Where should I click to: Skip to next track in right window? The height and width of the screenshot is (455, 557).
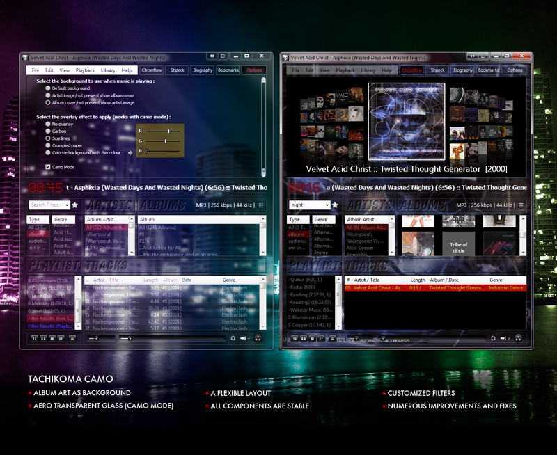tap(321, 338)
